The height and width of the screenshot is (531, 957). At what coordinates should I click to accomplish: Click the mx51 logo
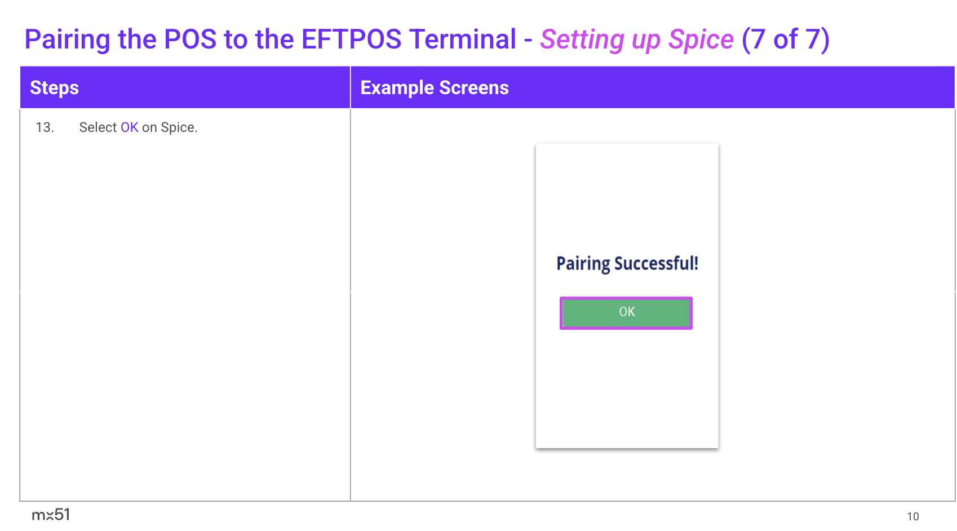pyautogui.click(x=51, y=515)
